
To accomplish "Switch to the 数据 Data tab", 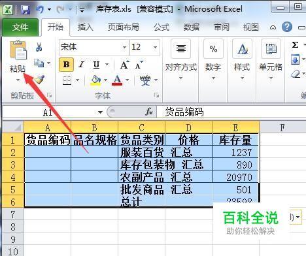I will [x=191, y=27].
